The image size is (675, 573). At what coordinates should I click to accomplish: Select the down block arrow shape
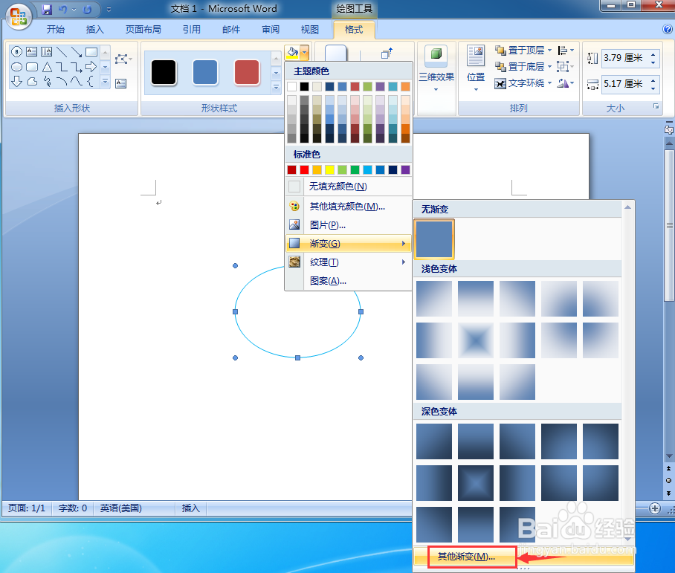17,81
